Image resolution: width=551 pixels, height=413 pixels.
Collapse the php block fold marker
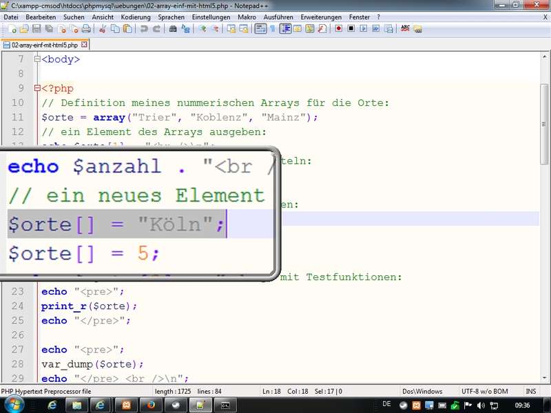point(37,88)
